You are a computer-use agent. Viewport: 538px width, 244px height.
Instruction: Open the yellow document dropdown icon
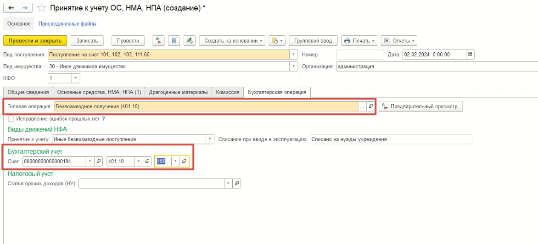pos(277,40)
